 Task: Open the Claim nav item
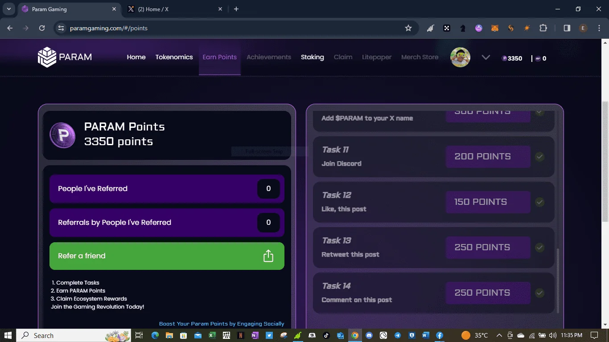(x=343, y=57)
